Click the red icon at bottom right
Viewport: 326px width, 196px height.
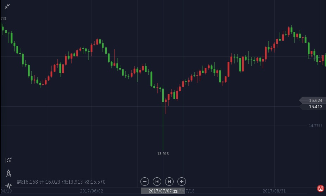point(320,189)
